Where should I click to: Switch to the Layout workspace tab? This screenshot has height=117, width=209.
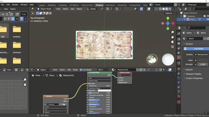click(42, 5)
